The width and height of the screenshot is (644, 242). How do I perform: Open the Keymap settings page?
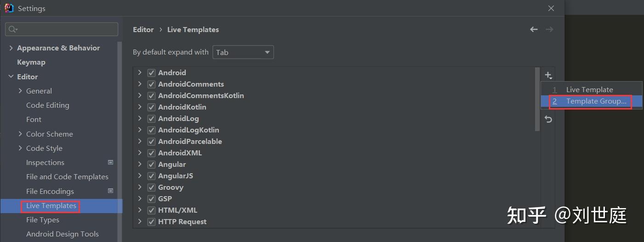(x=31, y=62)
